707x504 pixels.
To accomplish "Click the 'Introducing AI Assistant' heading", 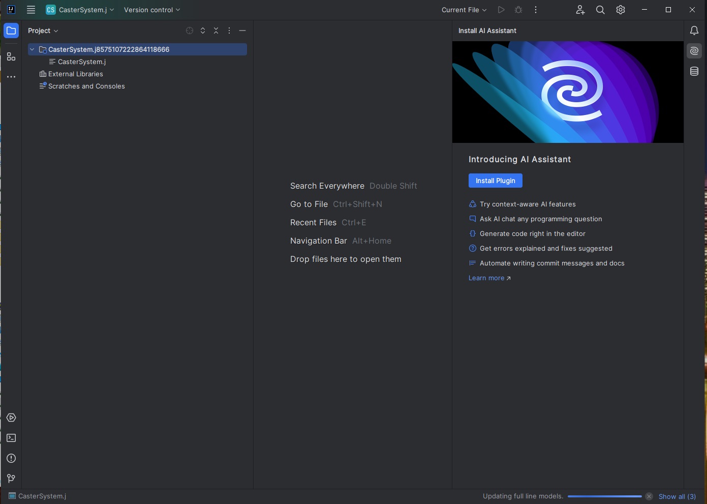I will click(519, 159).
